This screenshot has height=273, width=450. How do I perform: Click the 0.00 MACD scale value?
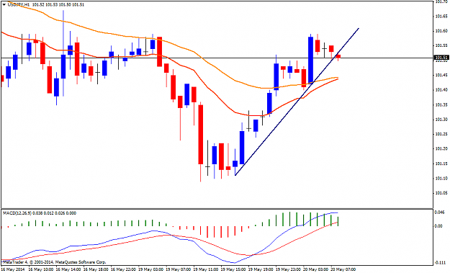(439, 226)
